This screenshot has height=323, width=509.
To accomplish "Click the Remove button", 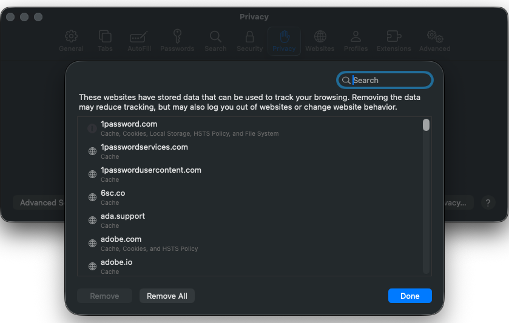I will [x=104, y=296].
